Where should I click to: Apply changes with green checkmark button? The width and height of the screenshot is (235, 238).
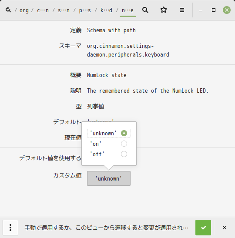[203, 228]
